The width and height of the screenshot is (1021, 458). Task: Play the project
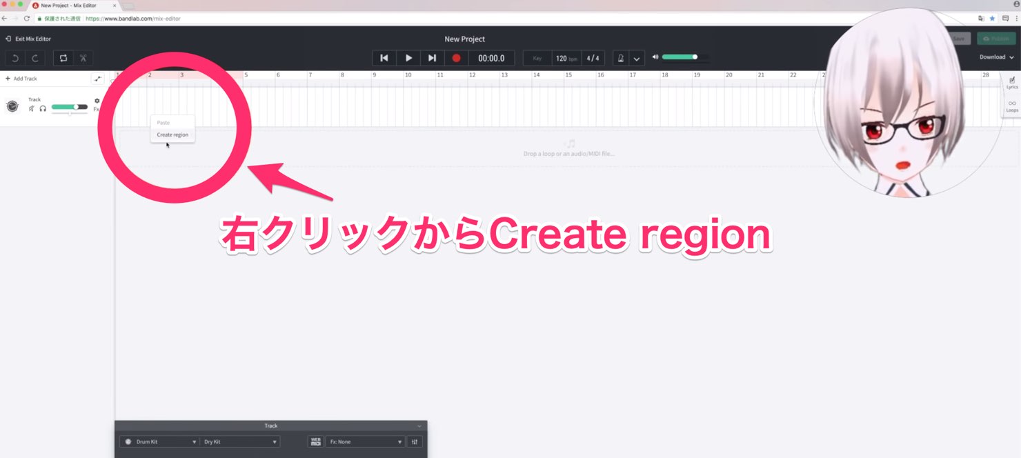point(408,58)
